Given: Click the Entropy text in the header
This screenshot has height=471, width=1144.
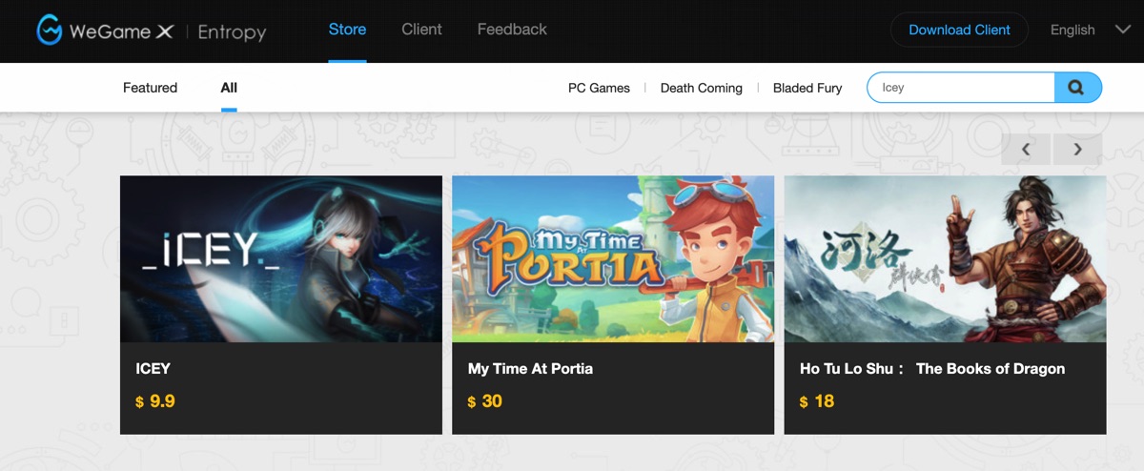Looking at the screenshot, I should pos(232,31).
